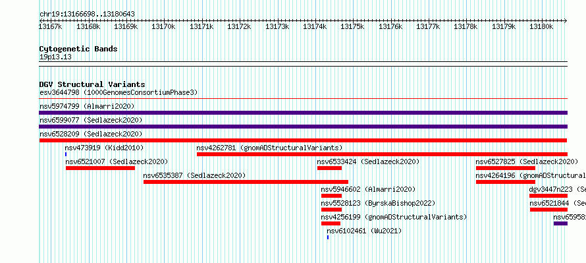This screenshot has height=263, width=586.
Task: Select the red nsv4264196 variant bar
Action: [x=505, y=182]
